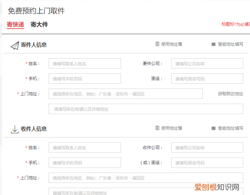This screenshot has width=250, height=195.
Task: Focus the sender detailed street address field
Action: [146, 109]
